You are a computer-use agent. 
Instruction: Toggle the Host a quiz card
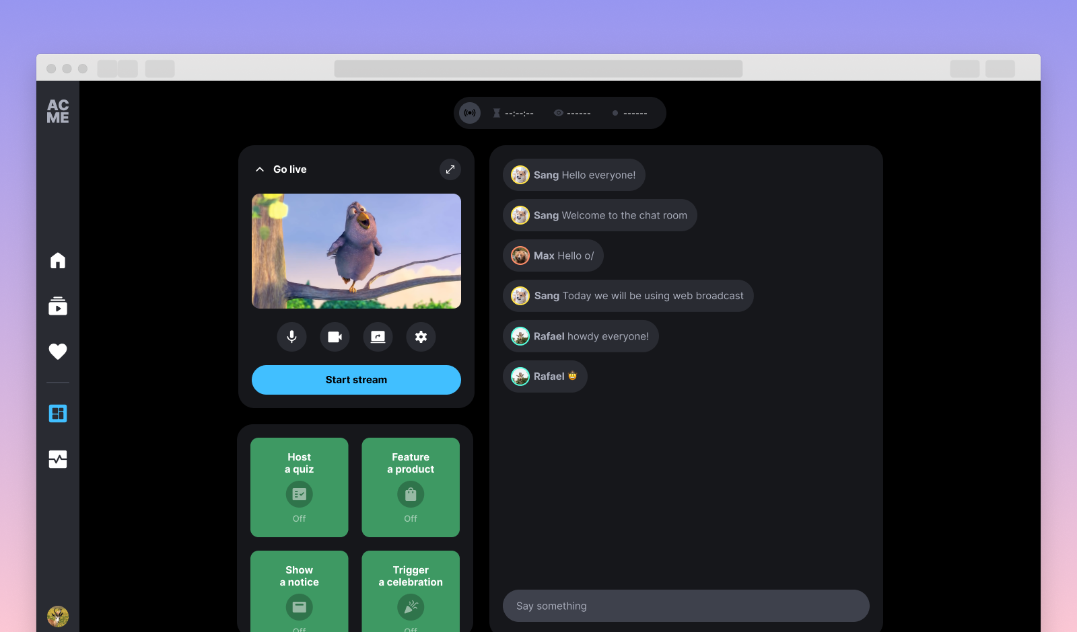(x=299, y=487)
